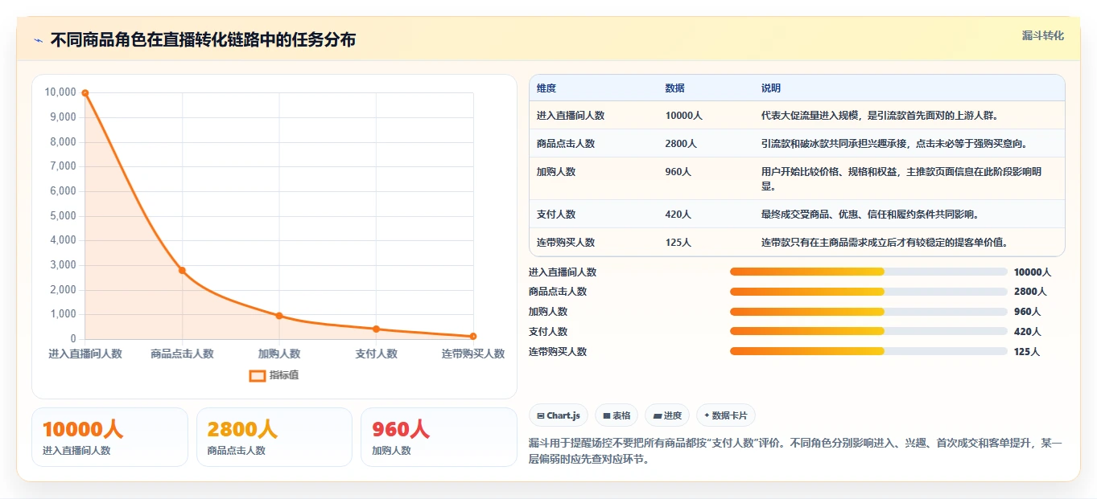Click the data point at 进入直播间人数

[85, 93]
